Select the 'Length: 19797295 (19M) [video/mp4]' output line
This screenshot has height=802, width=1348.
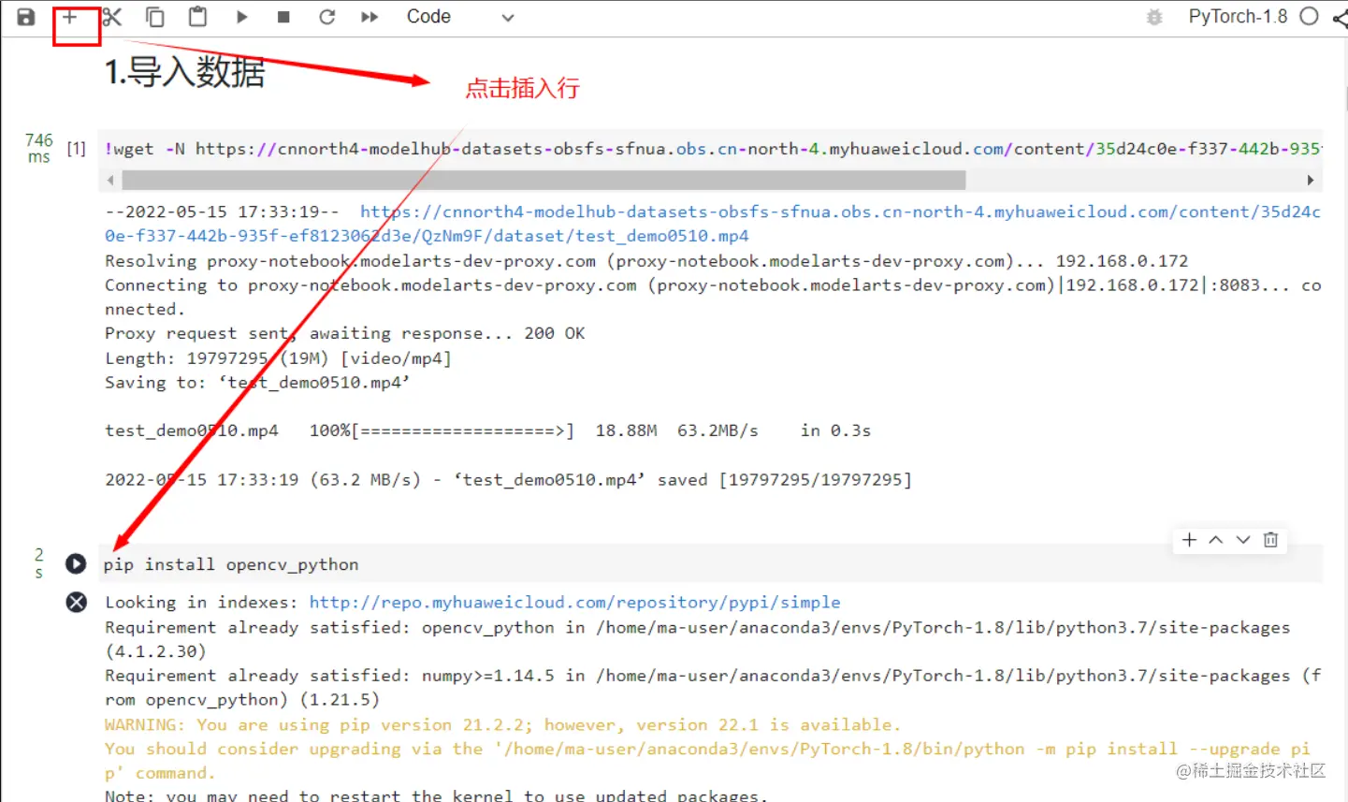point(278,358)
